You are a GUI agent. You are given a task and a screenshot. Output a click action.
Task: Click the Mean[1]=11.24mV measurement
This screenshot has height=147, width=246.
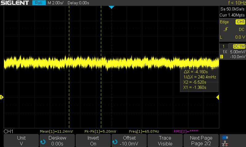[x=56, y=131]
